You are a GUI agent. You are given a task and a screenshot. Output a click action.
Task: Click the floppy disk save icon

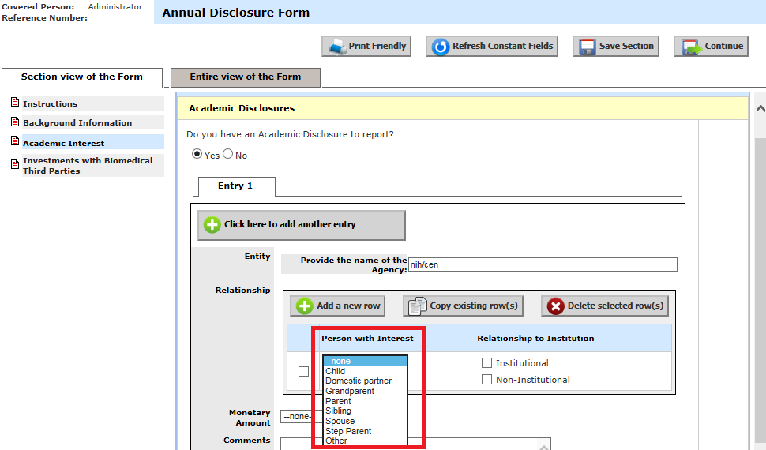(x=588, y=47)
